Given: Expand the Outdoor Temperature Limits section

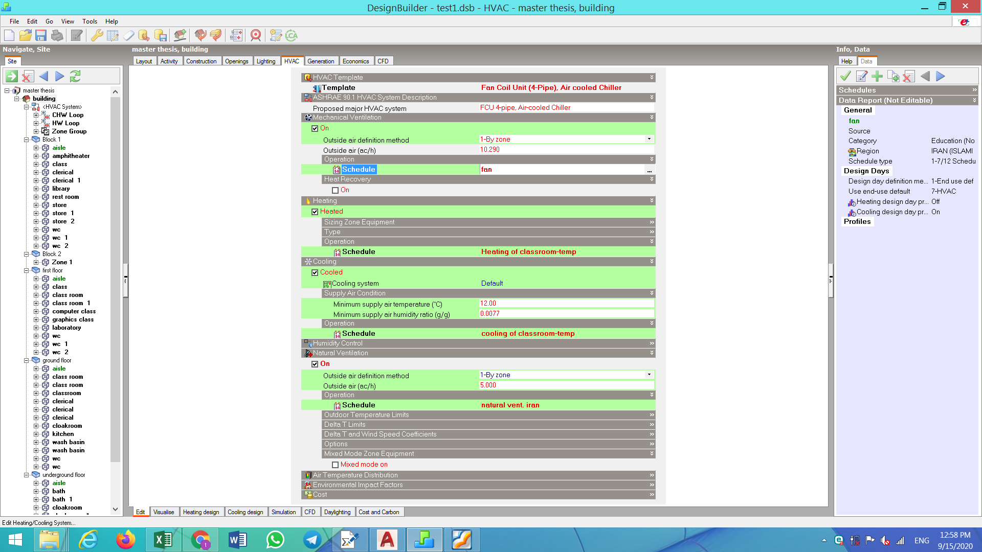Looking at the screenshot, I should 488,415.
